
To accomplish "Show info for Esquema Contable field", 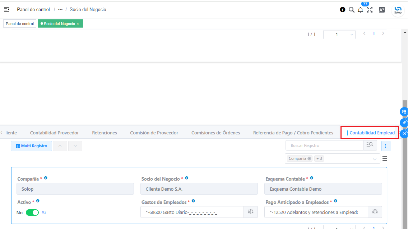I will click(x=311, y=178).
